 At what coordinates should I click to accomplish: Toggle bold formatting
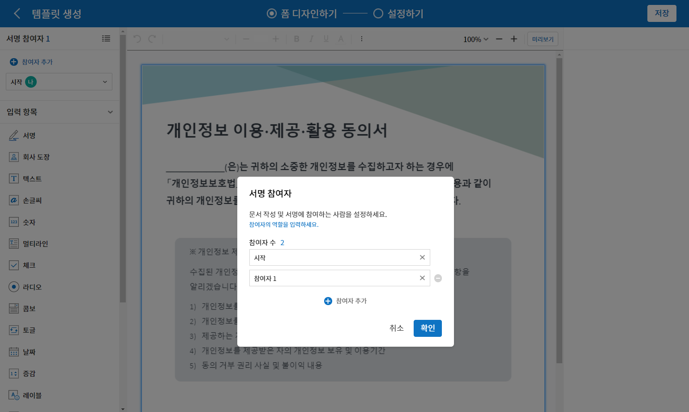click(296, 39)
